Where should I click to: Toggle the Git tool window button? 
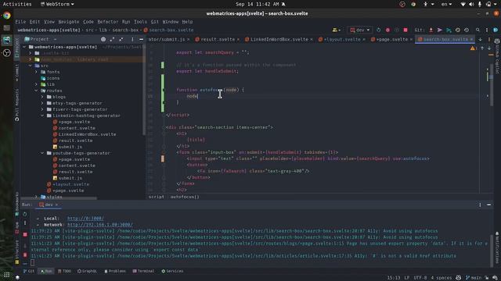29,271
